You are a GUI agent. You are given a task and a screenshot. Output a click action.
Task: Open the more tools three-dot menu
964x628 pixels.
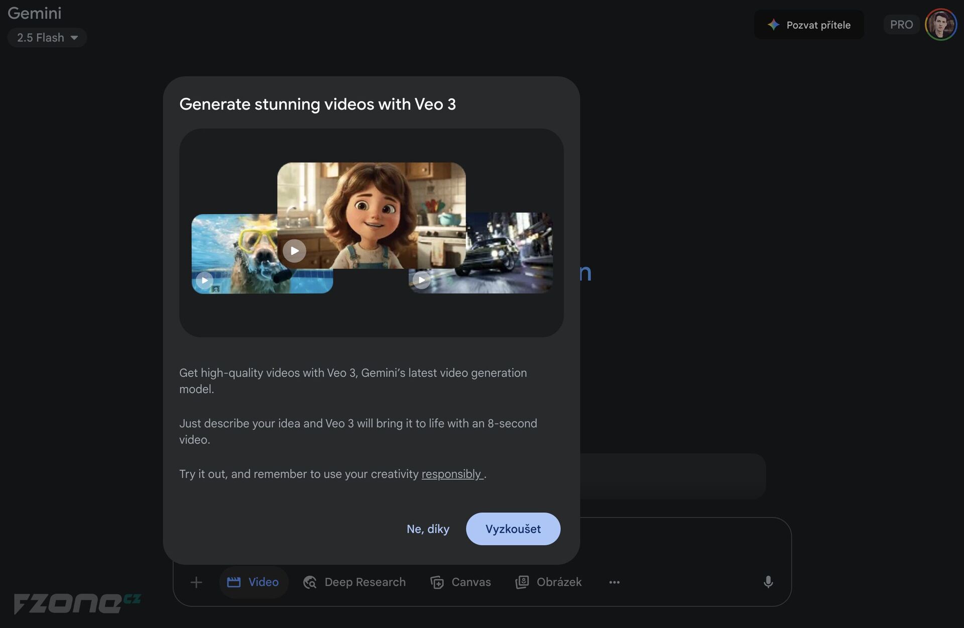(615, 582)
